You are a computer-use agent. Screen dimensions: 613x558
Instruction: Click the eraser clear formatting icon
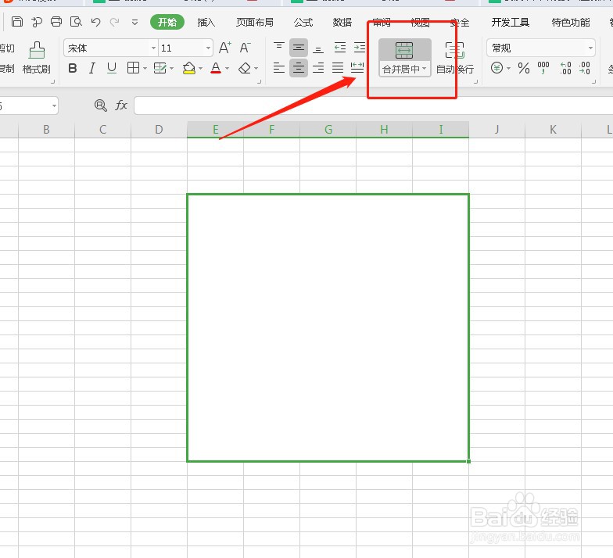[x=245, y=68]
